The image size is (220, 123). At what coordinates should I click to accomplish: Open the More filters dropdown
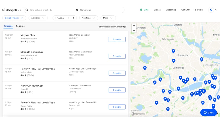click(108, 18)
